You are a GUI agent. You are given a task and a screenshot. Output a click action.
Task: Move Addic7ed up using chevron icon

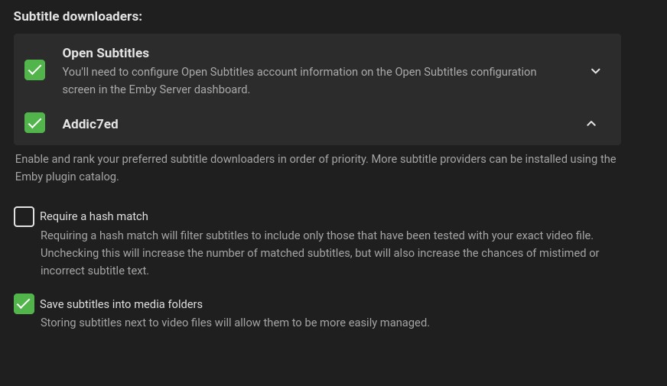click(591, 124)
